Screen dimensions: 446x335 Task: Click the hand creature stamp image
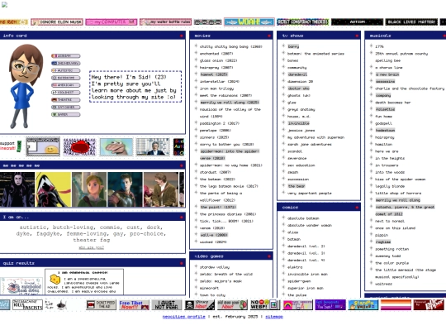pos(116,146)
